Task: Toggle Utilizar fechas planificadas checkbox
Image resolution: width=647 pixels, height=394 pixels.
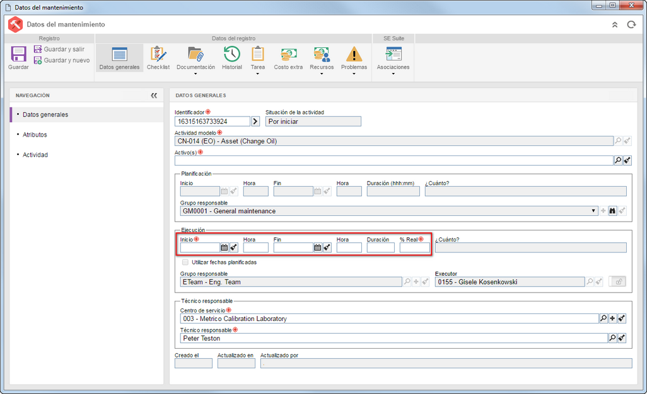Action: click(x=185, y=262)
